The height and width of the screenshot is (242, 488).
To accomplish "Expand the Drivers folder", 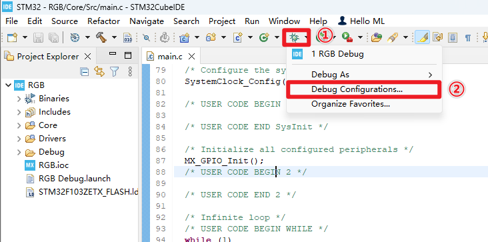I will (x=19, y=139).
